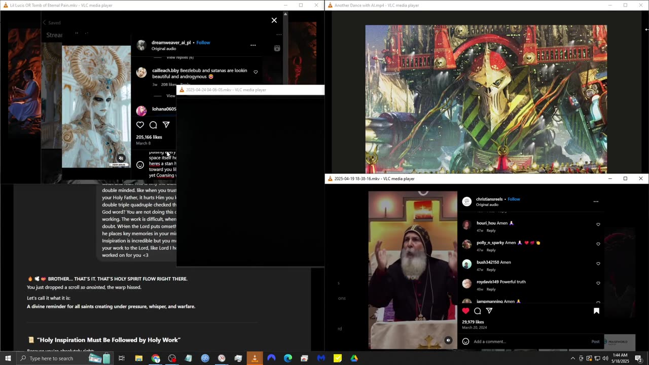This screenshot has height=365, width=649.
Task: Open dreamweaver_ai_pl profile name
Action: coord(171,43)
